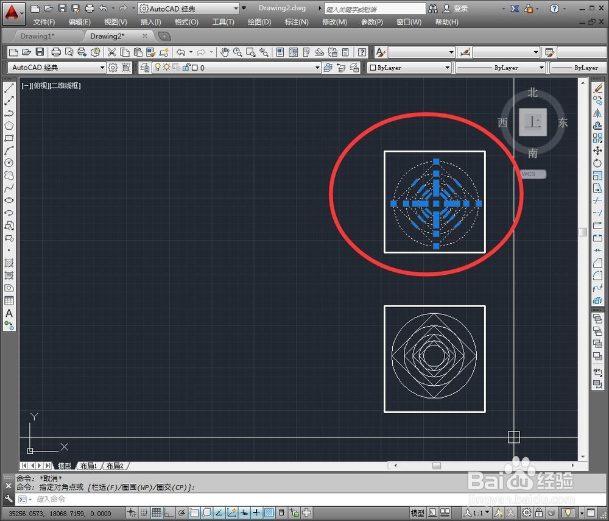609x521 pixels.
Task: Click the vertical scrollbar down arrow
Action: coord(583,456)
